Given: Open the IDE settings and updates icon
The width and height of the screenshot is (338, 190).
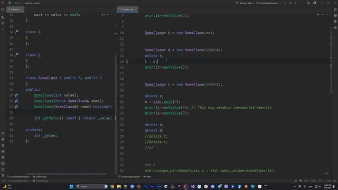Looking at the screenshot, I should click(x=315, y=3).
